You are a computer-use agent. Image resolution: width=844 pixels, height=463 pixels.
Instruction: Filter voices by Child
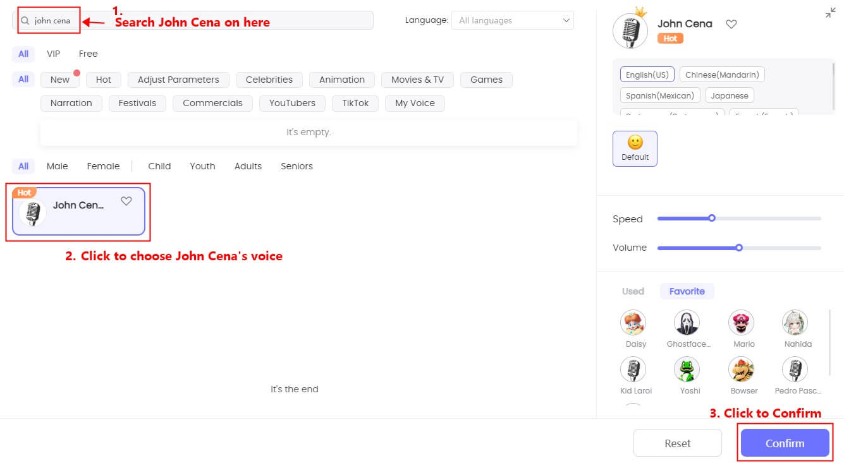[x=159, y=166]
